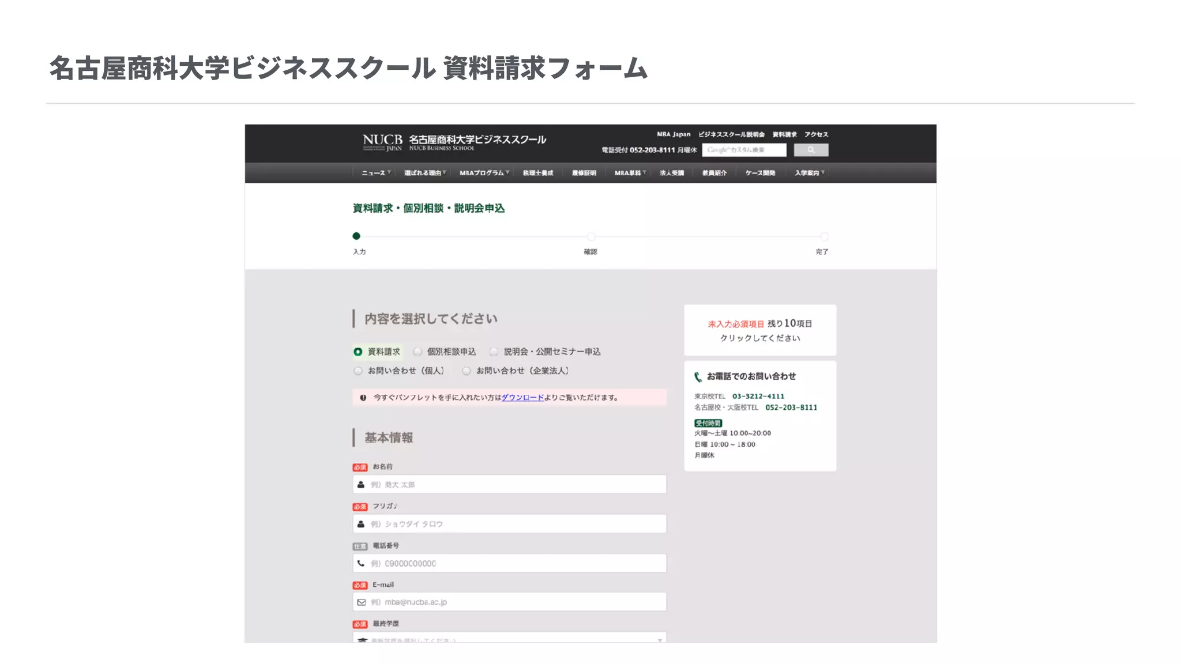Open the ケース開発 menu item
Screen dimensions: 1181x664
(760, 173)
